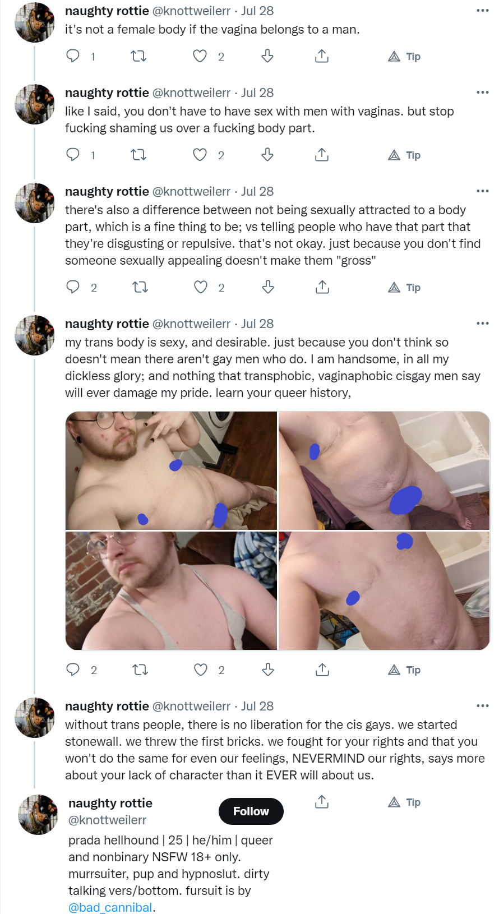This screenshot has height=914, width=499.
Task: Reply to the first tweet about female body
Action: 73,56
